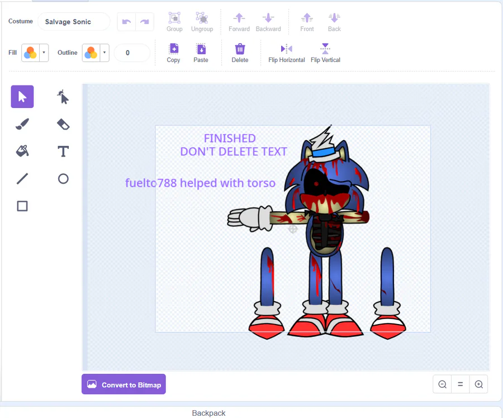This screenshot has height=418, width=503.
Task: Zoom out of the canvas
Action: click(443, 384)
